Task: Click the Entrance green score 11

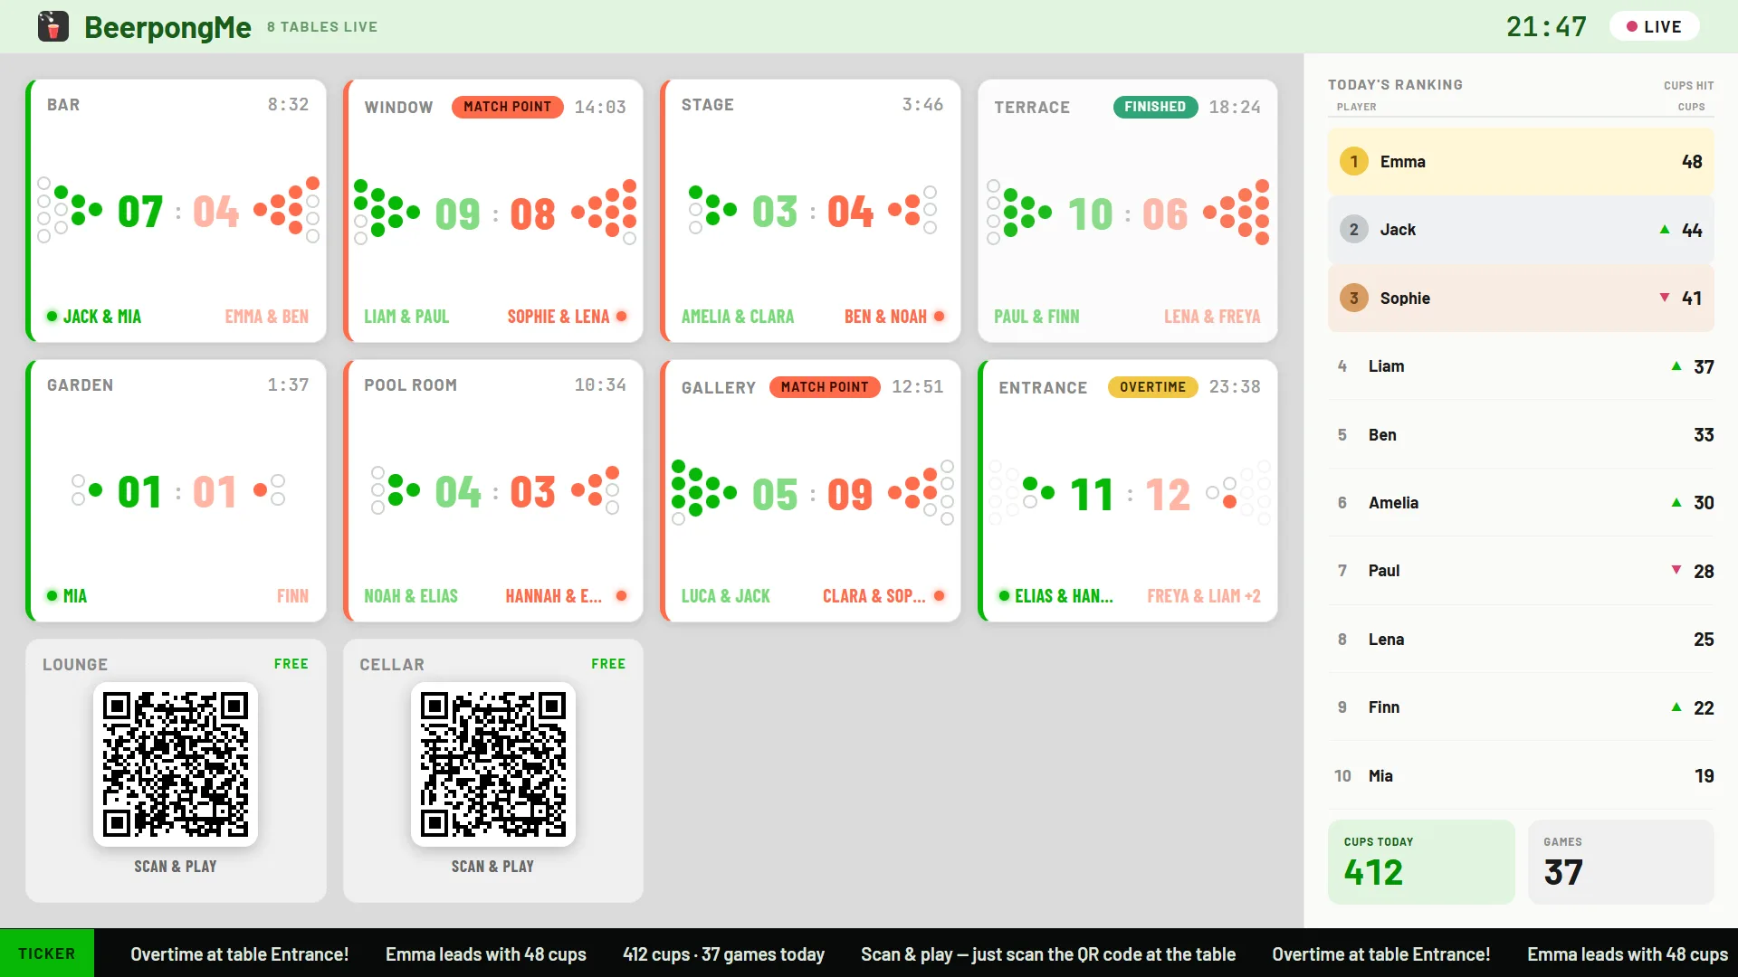Action: [1092, 495]
